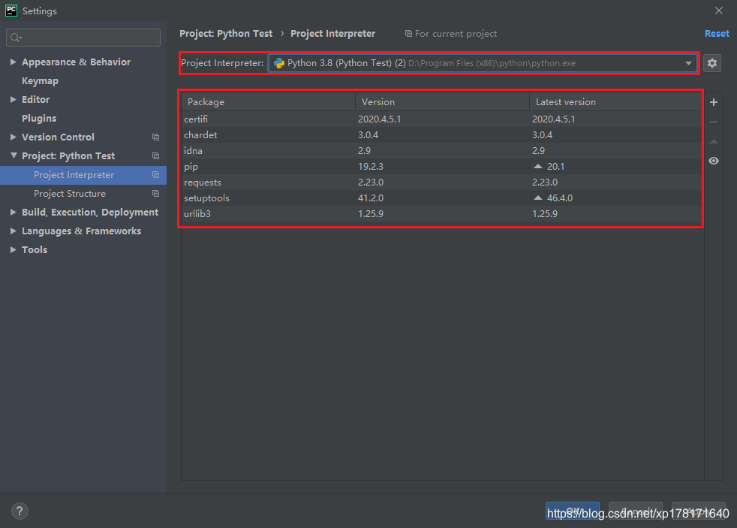The image size is (737, 528).
Task: Add a package with the plus icon
Action: click(x=714, y=102)
